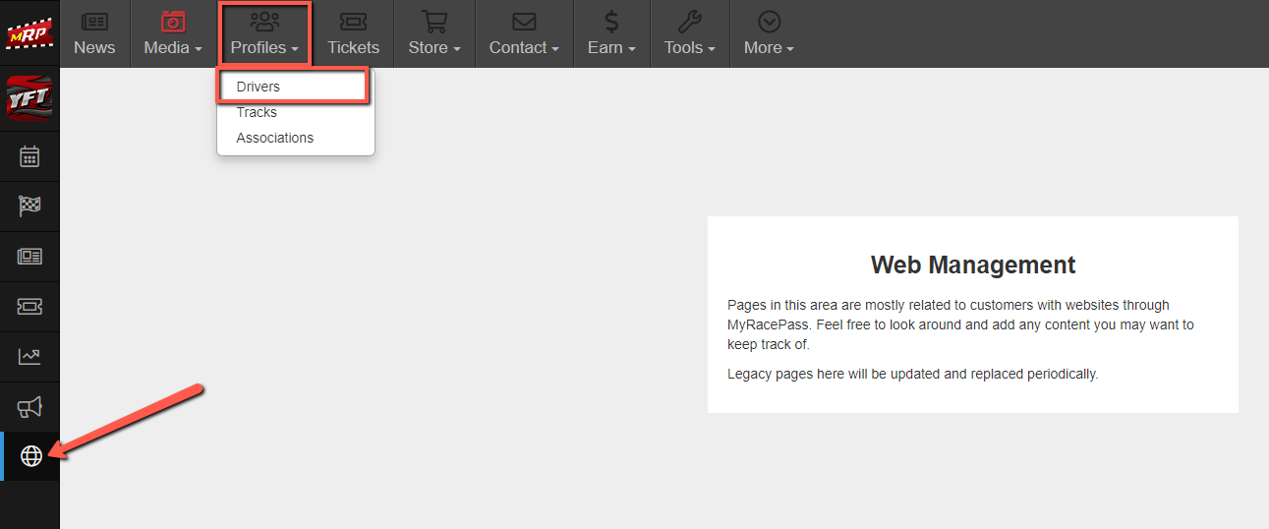Open the calendar schedule sidebar icon
This screenshot has height=529, width=1269.
pyautogui.click(x=29, y=156)
